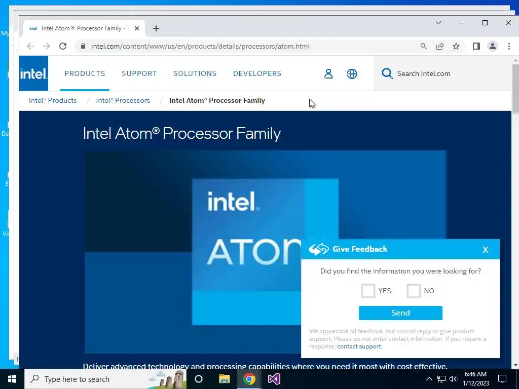This screenshot has width=519, height=389.
Task: Bookmark this page with star icon
Action: tap(456, 46)
